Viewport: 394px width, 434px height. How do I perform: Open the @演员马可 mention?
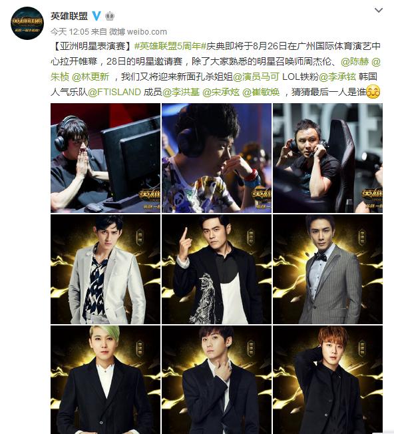click(256, 77)
